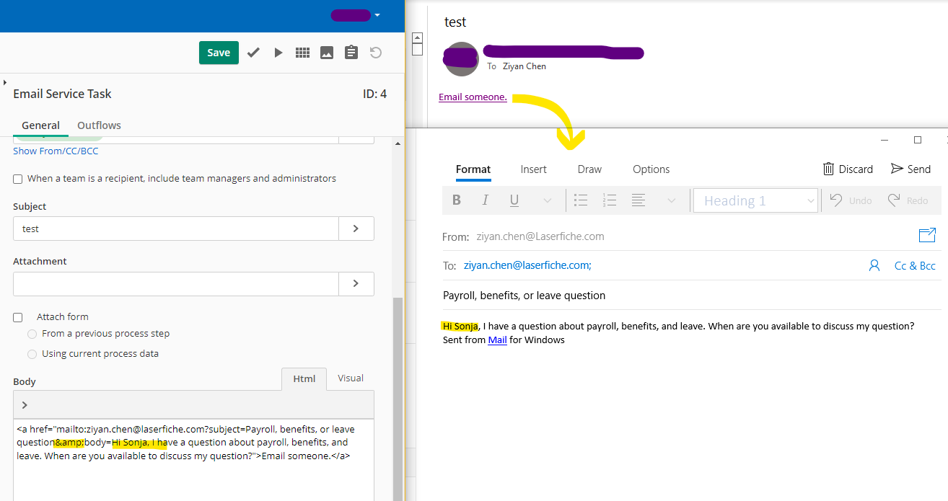Toggle Underline formatting

(x=514, y=200)
